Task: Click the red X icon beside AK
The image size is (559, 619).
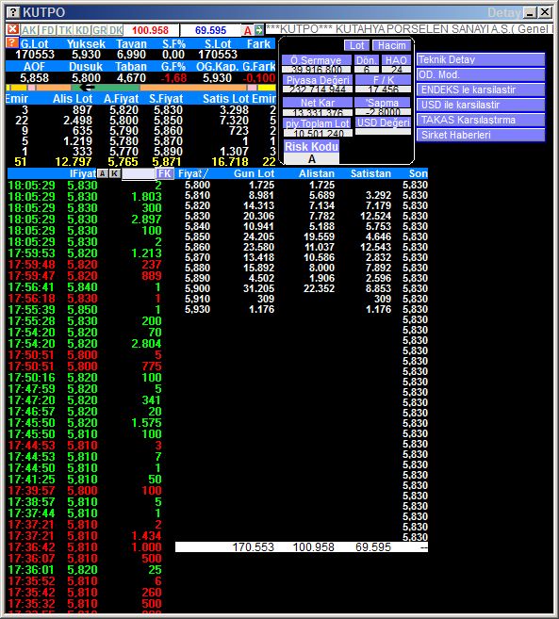Action: (x=13, y=29)
